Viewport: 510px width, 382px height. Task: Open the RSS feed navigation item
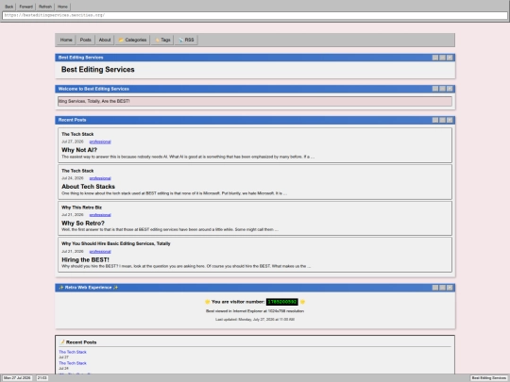[x=186, y=40]
